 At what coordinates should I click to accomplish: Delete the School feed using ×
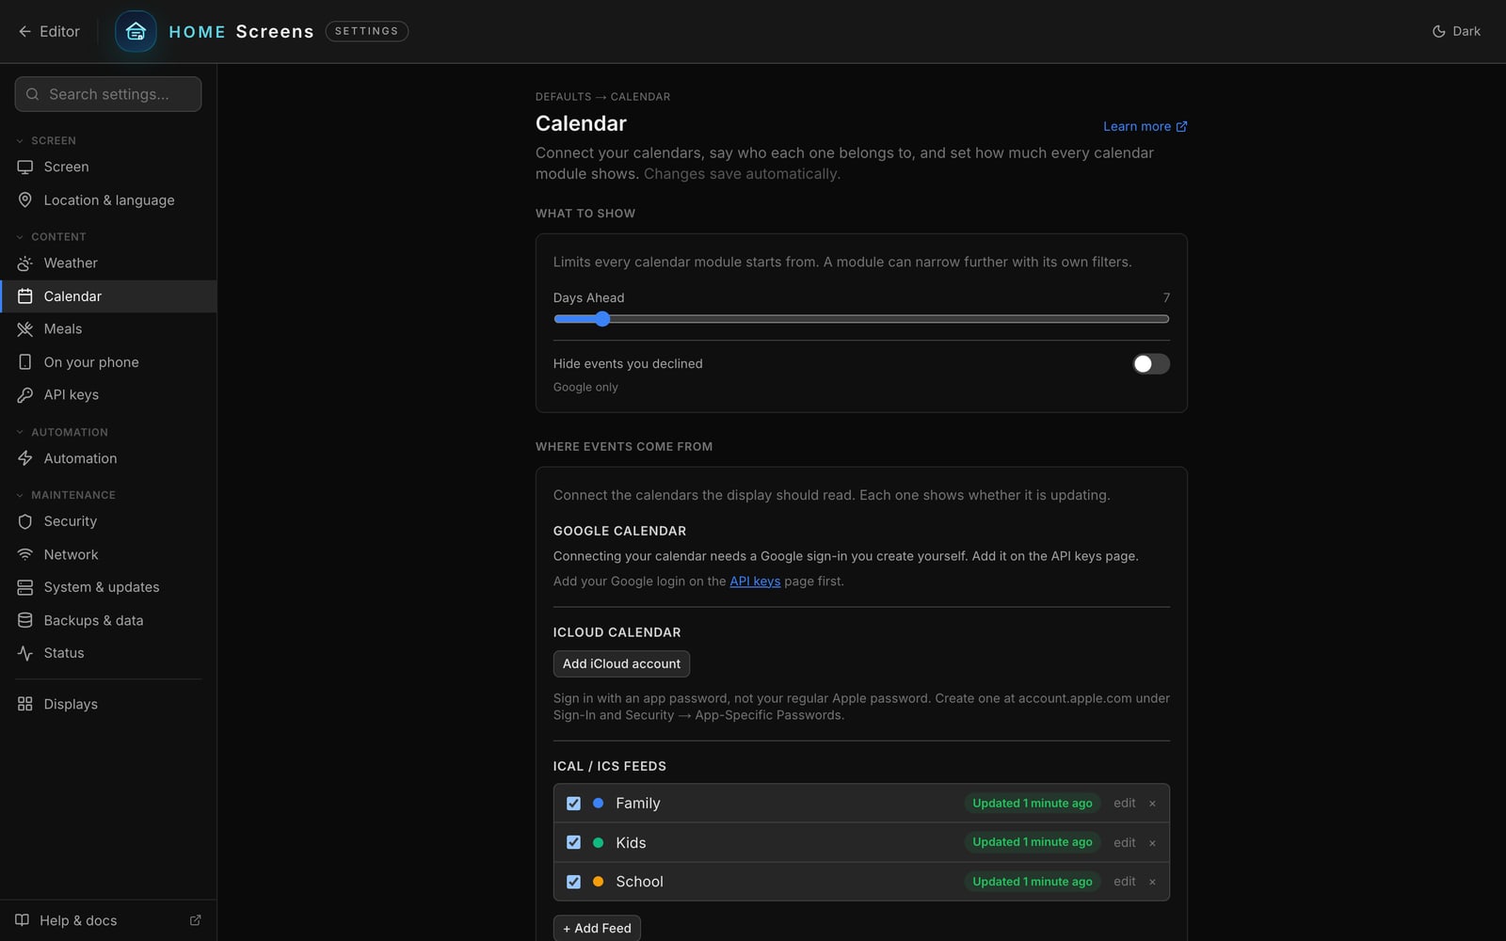[x=1152, y=882]
